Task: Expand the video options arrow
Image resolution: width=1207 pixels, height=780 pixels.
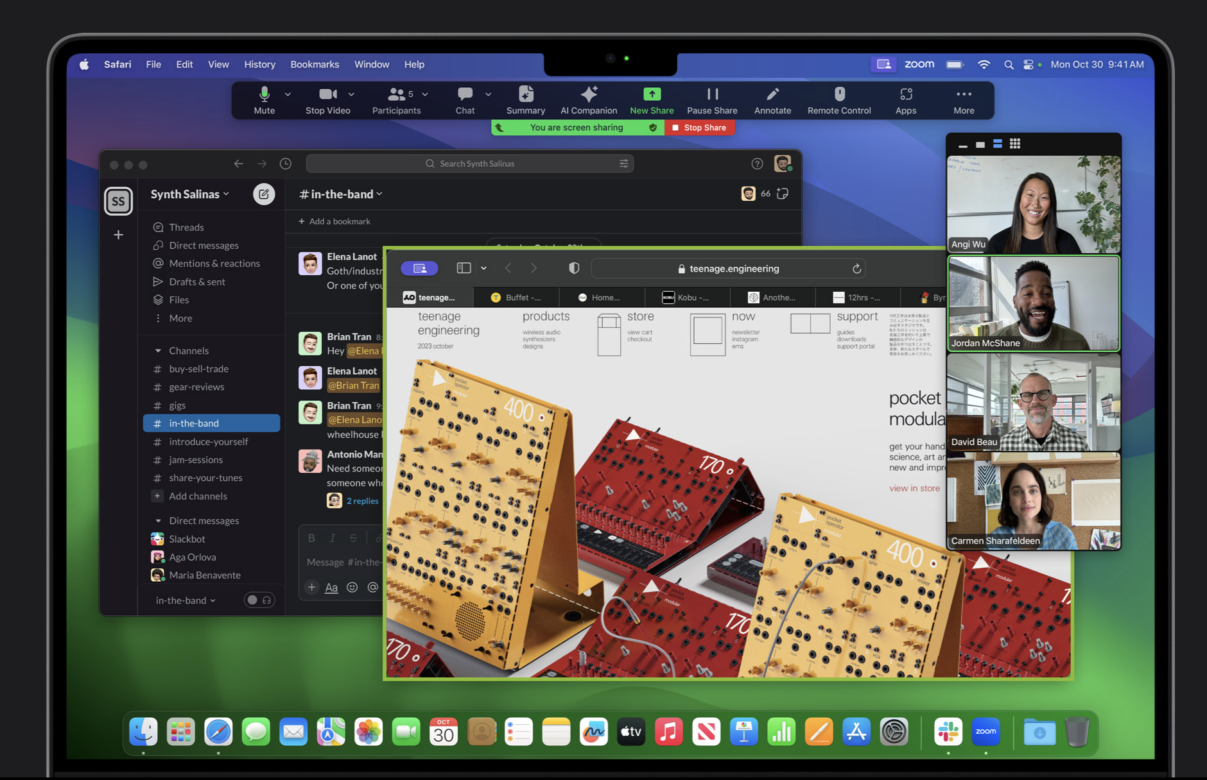Action: [x=351, y=94]
